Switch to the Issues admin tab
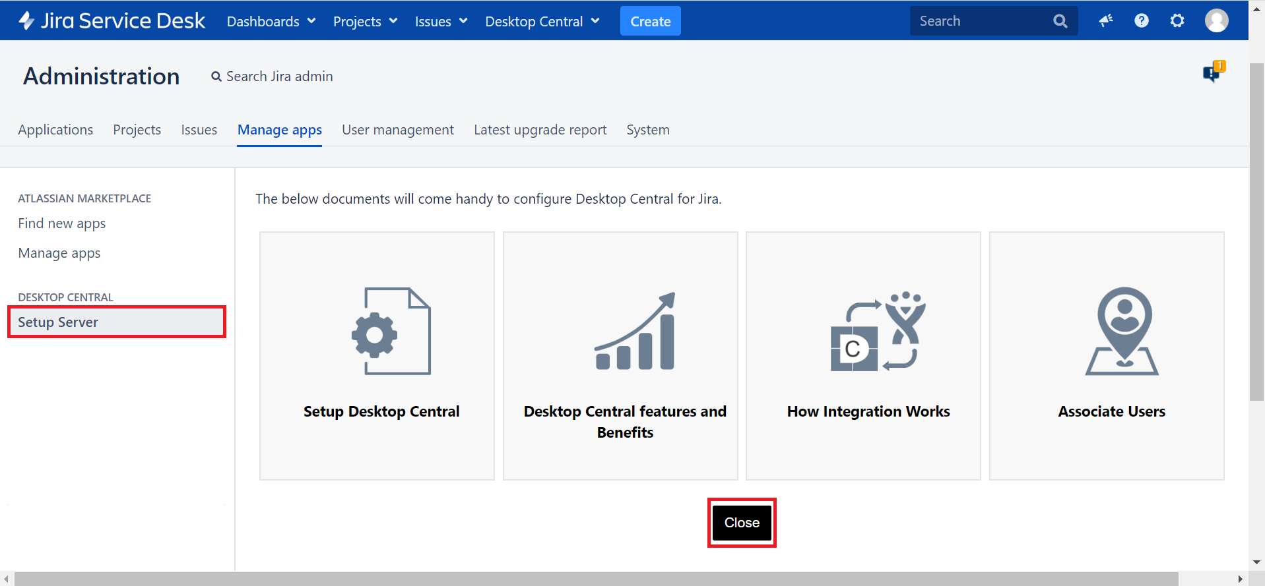1265x586 pixels. (x=199, y=130)
